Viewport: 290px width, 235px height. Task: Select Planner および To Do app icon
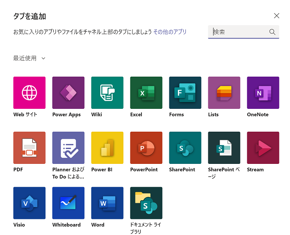(68, 148)
